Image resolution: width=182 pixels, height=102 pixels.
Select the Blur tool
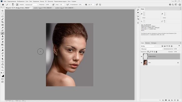pyautogui.click(x=3, y=48)
